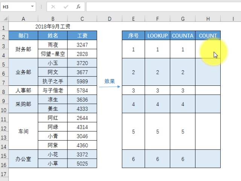Click salary cell 4333
This screenshot has height=181, width=241.
click(82, 109)
